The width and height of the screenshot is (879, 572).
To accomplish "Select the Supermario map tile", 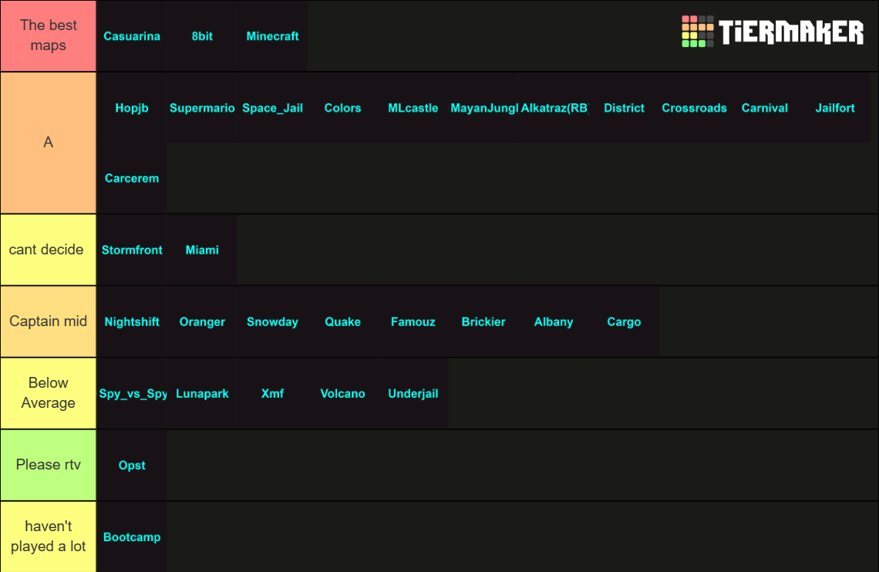I will [x=202, y=108].
